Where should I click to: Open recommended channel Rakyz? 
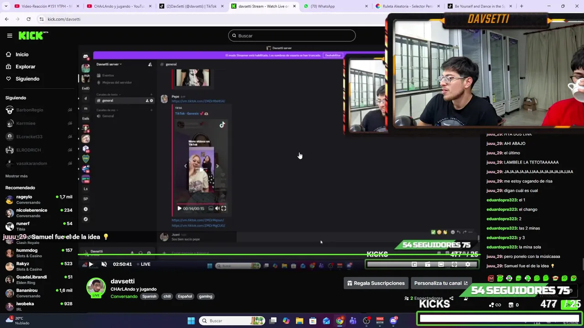[39, 266]
